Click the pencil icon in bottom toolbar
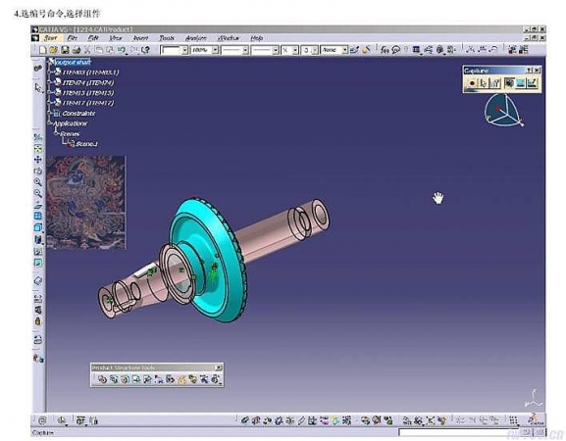 (302, 420)
